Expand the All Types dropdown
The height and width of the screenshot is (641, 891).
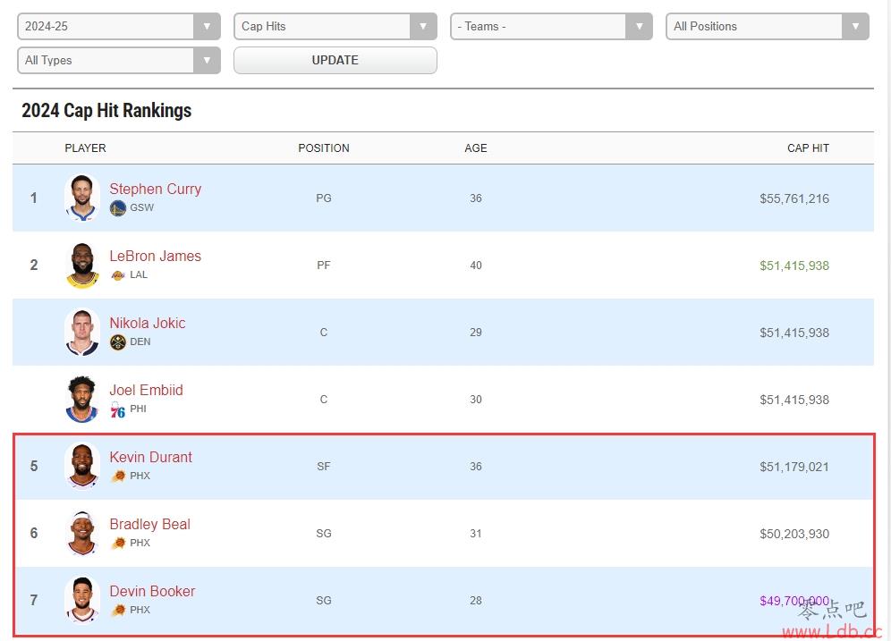point(119,60)
